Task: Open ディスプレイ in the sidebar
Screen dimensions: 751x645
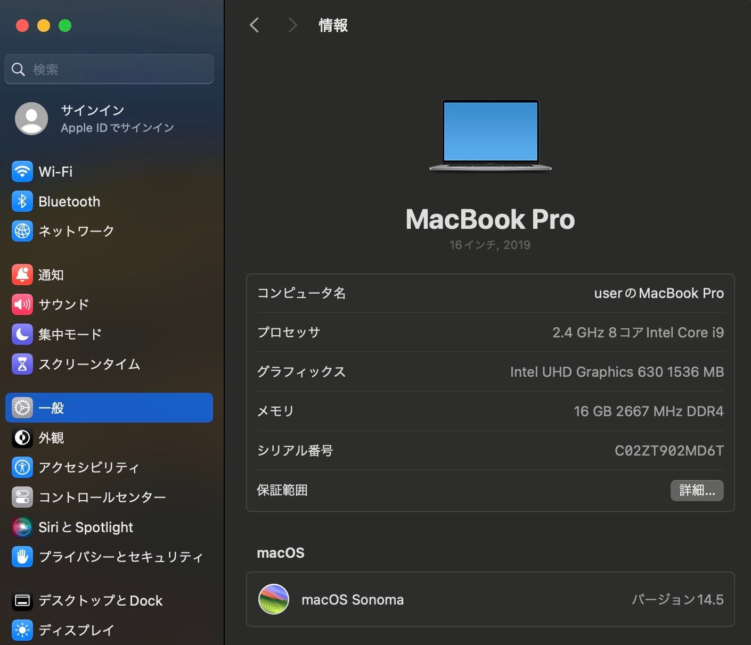Action: click(109, 630)
